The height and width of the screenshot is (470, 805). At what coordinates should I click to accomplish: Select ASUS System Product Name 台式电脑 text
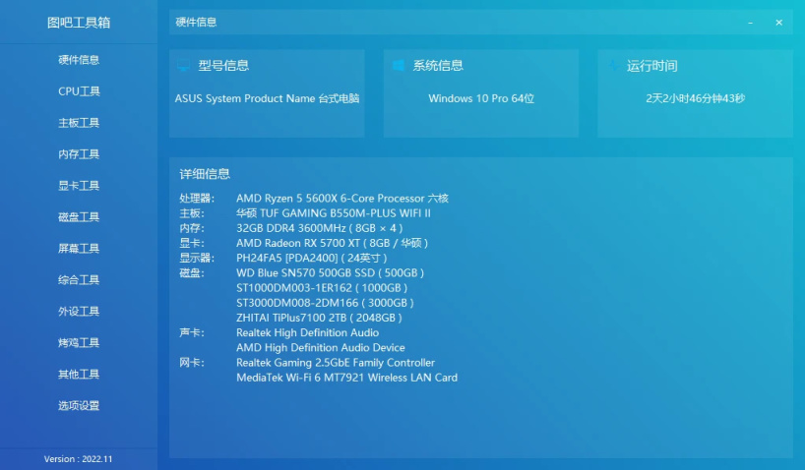pos(267,98)
